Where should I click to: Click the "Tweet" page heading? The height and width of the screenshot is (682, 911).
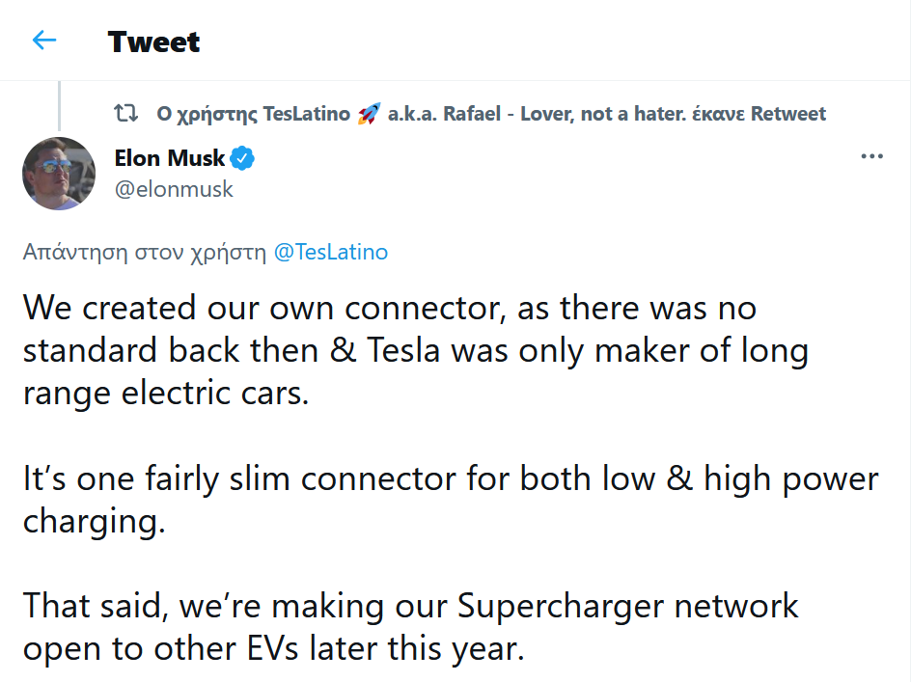point(153,41)
